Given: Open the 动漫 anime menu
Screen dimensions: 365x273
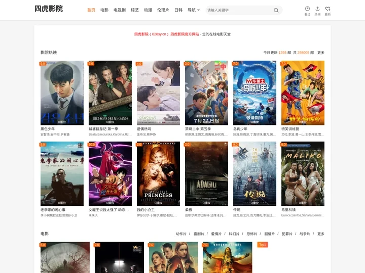Looking at the screenshot, I should (x=148, y=10).
